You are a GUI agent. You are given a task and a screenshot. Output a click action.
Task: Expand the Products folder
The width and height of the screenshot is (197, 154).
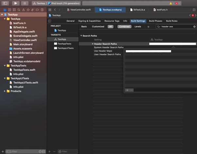coord(5,91)
